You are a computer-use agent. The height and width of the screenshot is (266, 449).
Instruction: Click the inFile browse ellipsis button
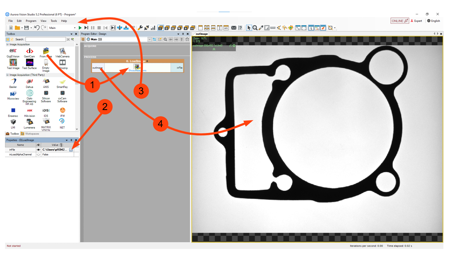point(71,150)
